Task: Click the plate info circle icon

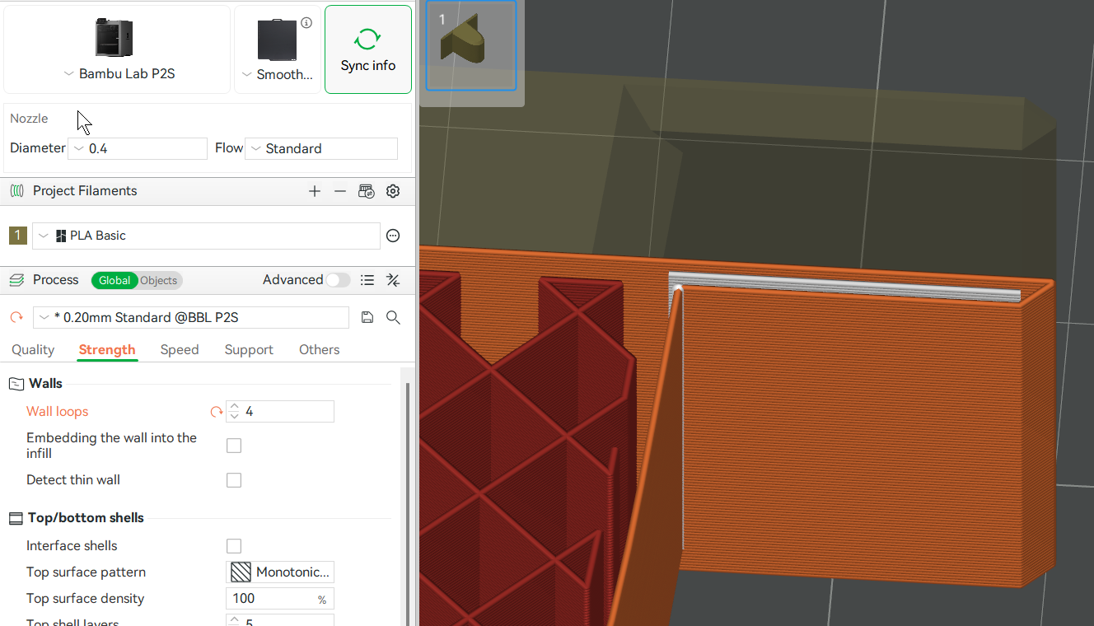Action: coord(306,23)
